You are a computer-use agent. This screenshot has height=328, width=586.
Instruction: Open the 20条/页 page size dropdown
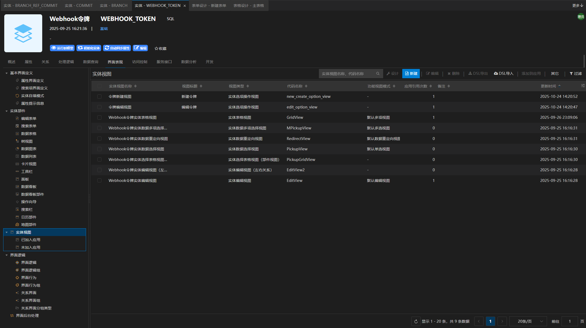pos(528,321)
